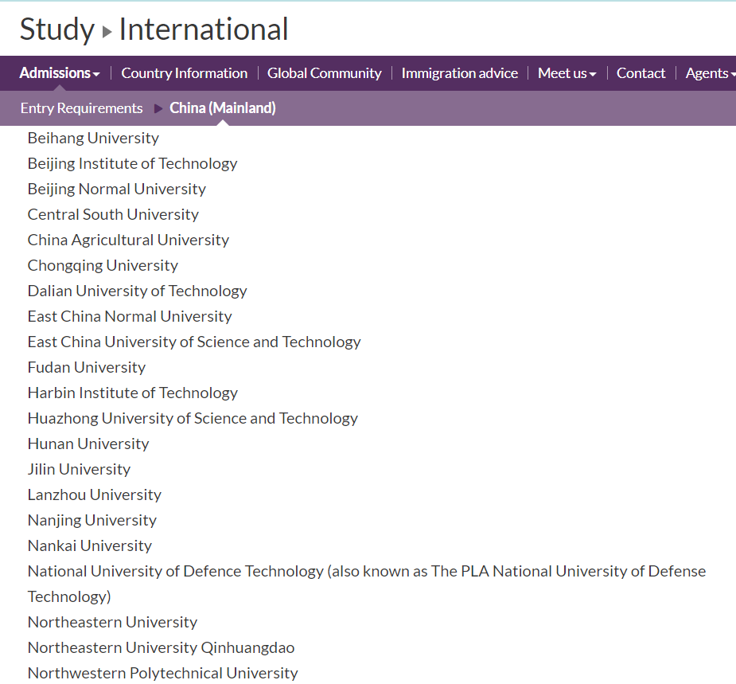Click China Agricultural University entry
Image resolution: width=736 pixels, height=684 pixels.
coord(128,240)
